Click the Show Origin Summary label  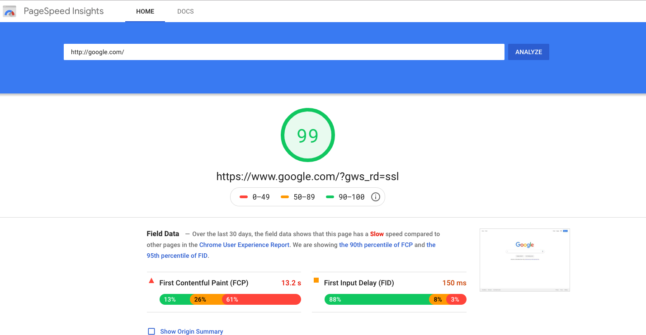point(192,331)
